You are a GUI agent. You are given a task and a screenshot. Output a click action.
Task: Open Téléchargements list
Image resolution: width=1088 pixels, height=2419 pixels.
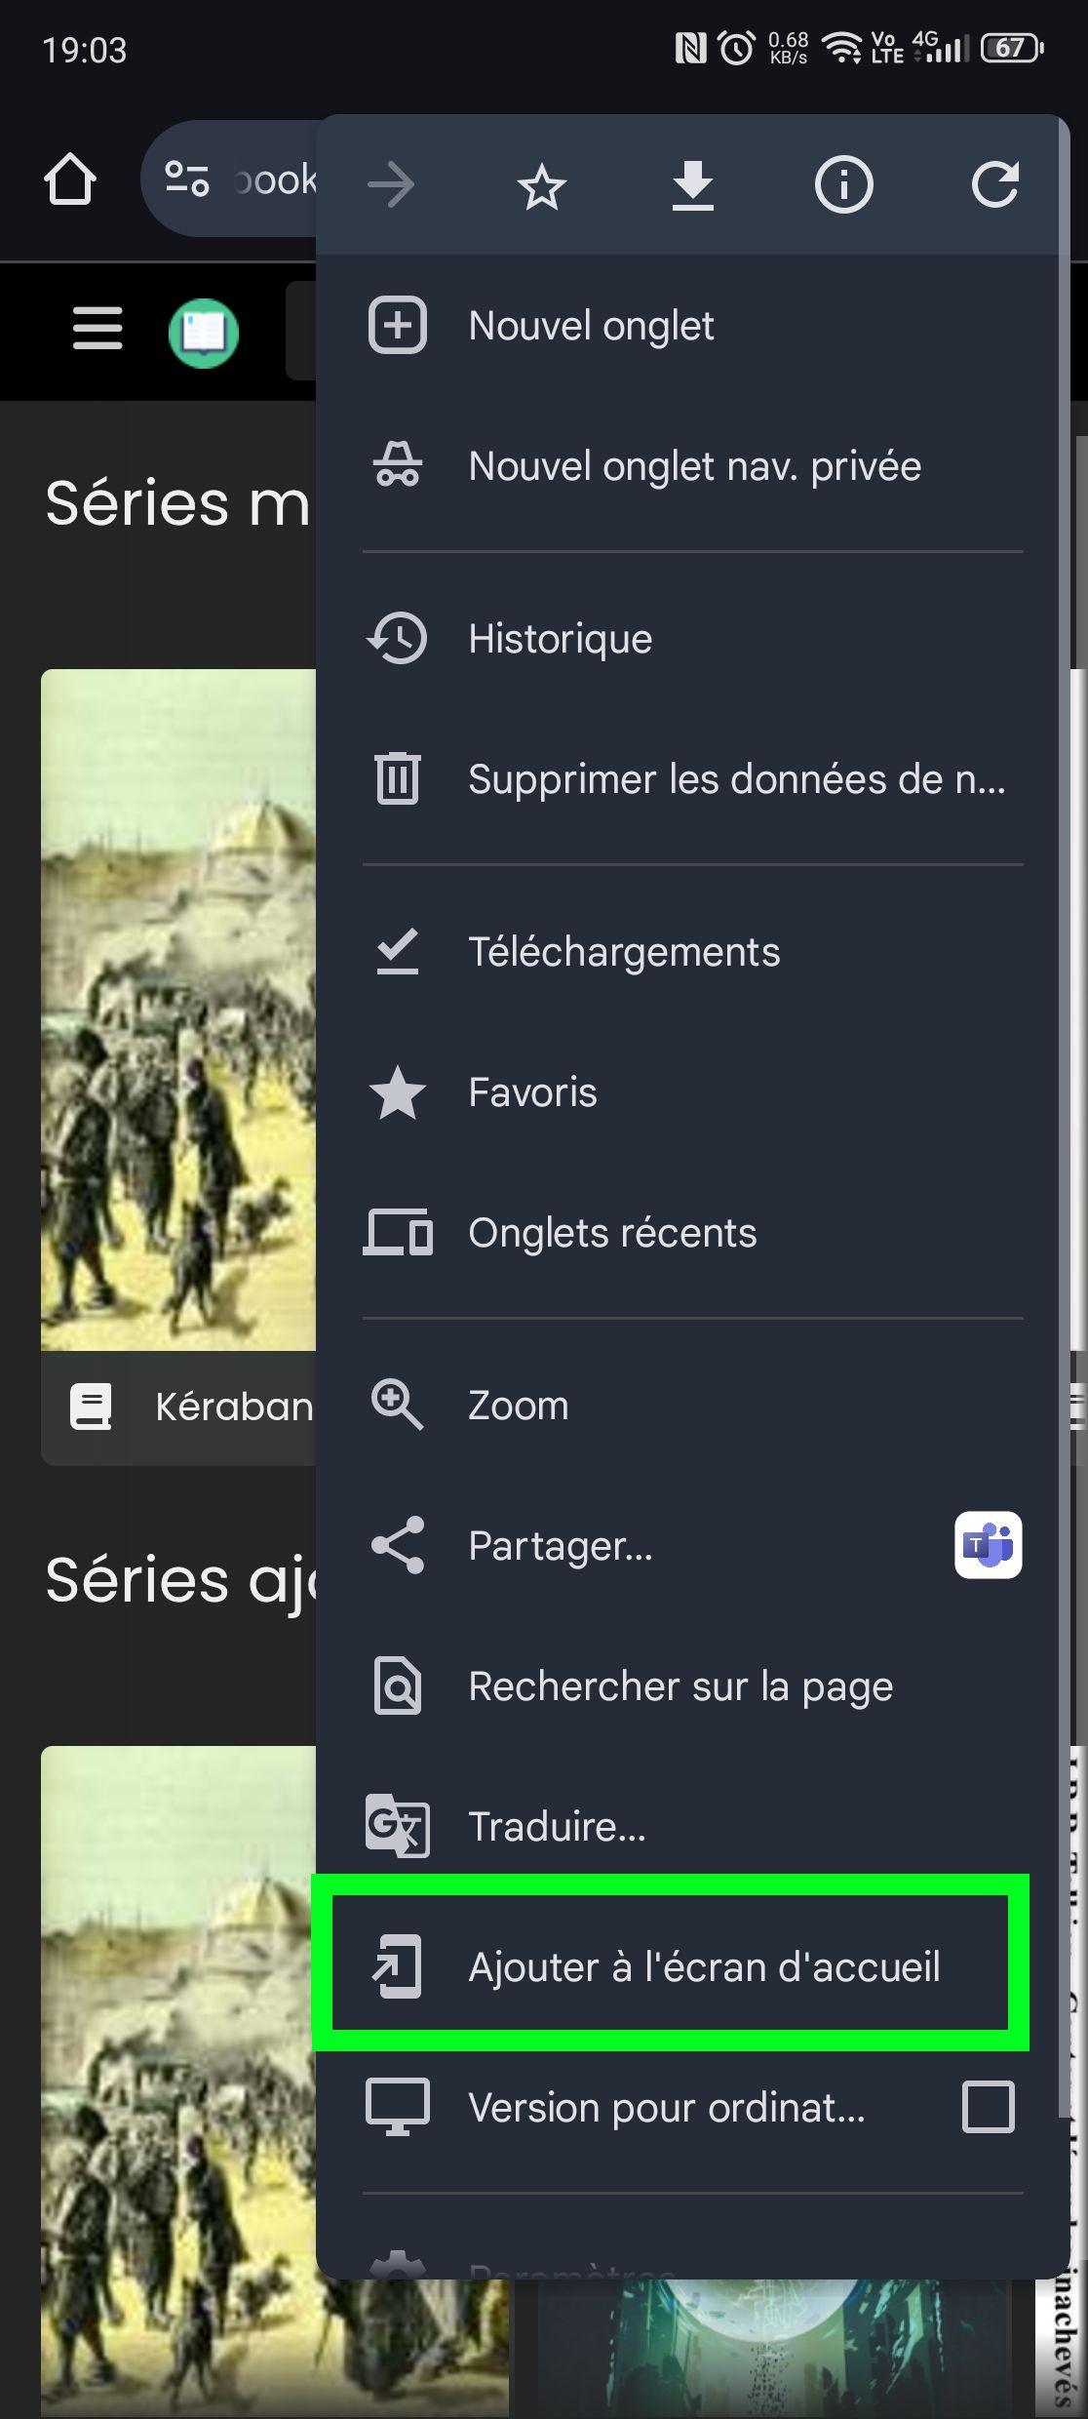(x=624, y=952)
